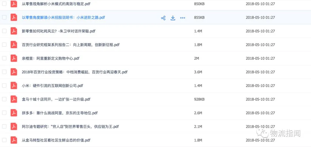The height and width of the screenshot is (147, 311).
Task: Select the 亲橙里 file checkbox
Action: click(4, 58)
